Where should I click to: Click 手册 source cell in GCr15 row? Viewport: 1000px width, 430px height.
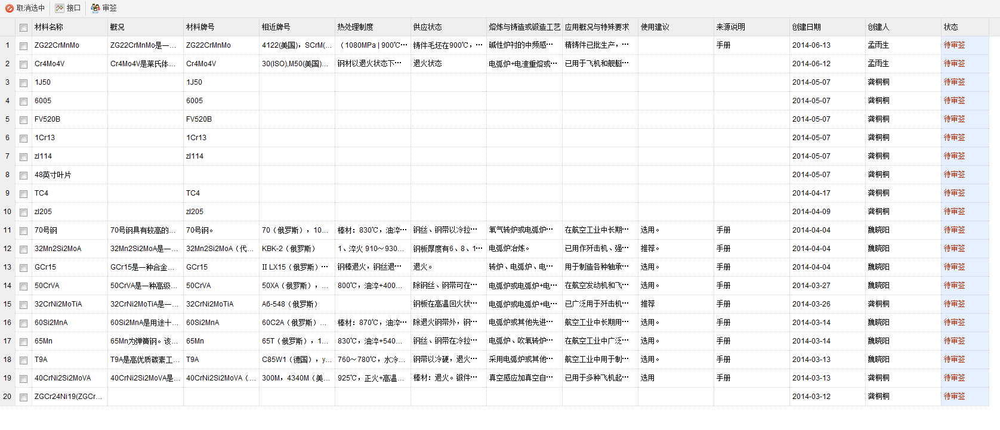[x=751, y=267]
